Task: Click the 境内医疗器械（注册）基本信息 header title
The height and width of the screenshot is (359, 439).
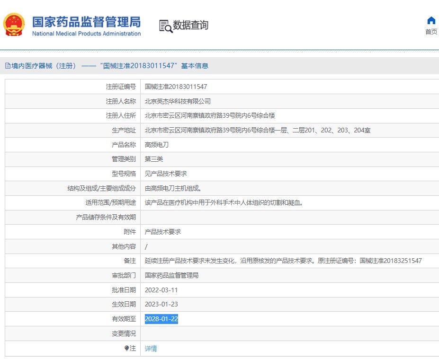Action: pos(110,66)
